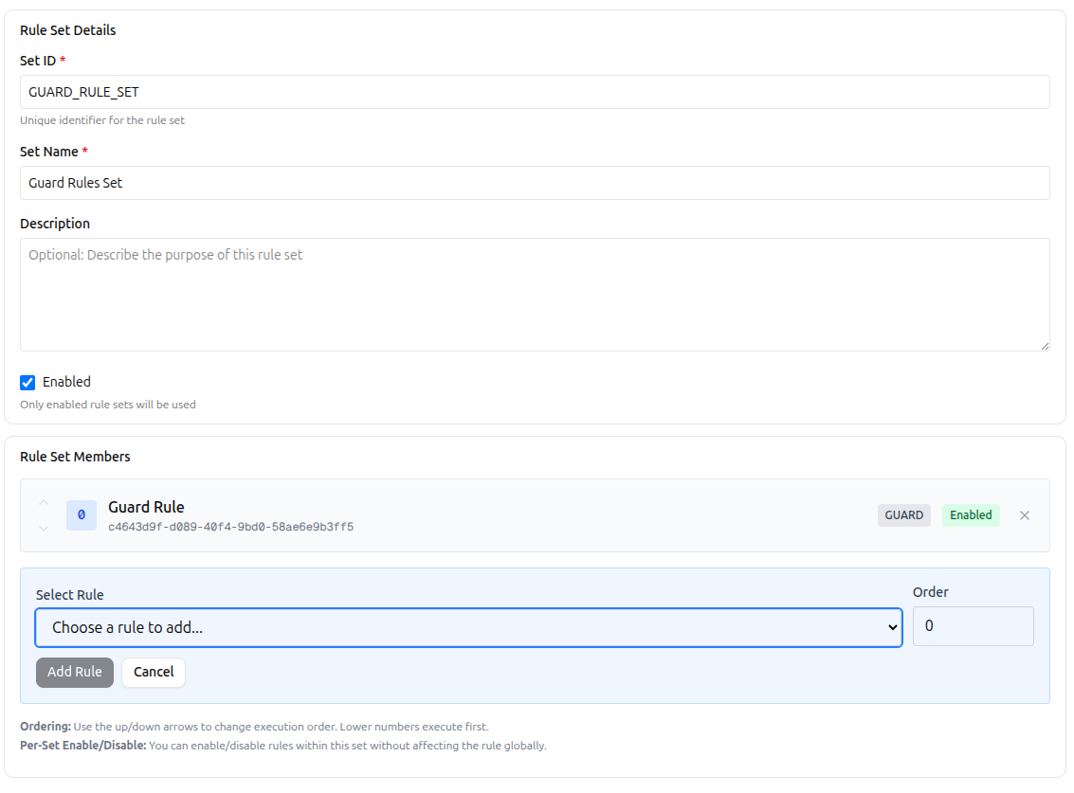
Task: Select the Rule Set Details section header
Action: tap(67, 29)
